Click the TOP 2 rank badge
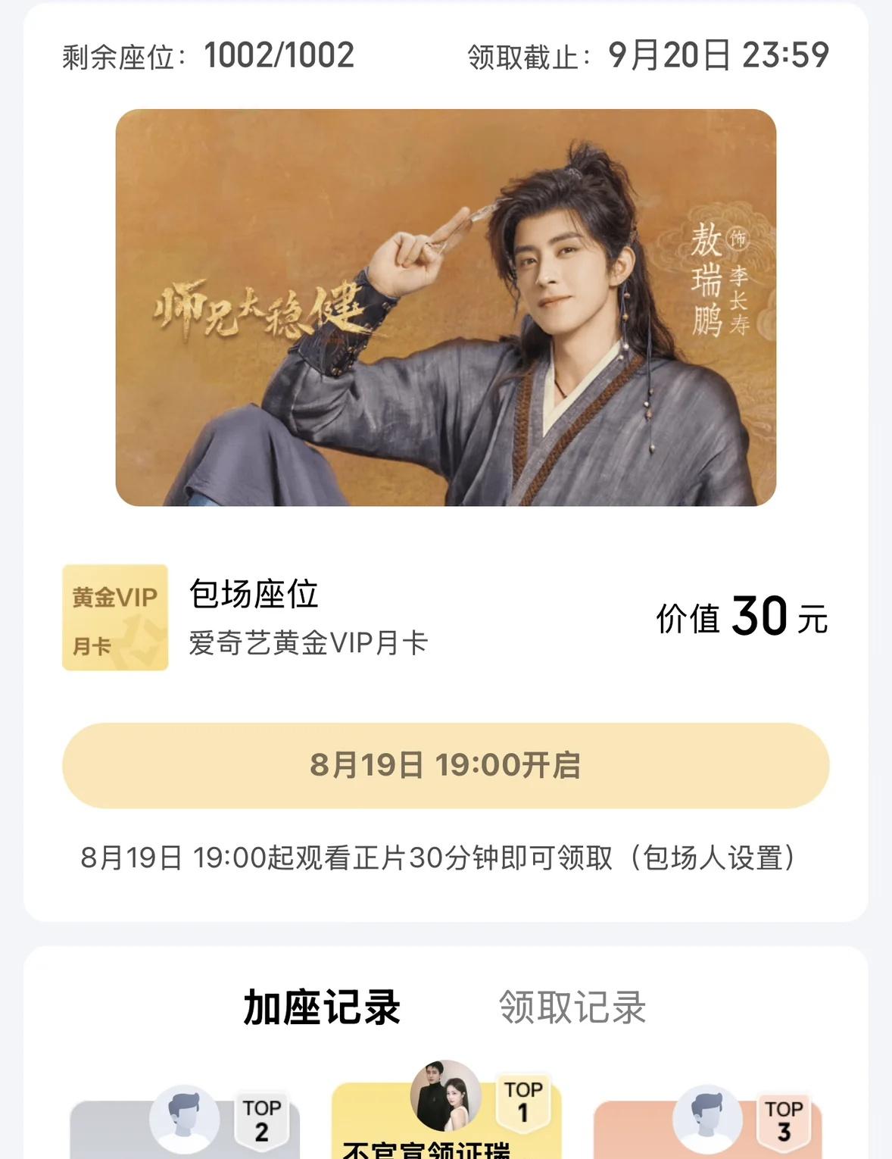The height and width of the screenshot is (1159, 892). click(x=262, y=1120)
